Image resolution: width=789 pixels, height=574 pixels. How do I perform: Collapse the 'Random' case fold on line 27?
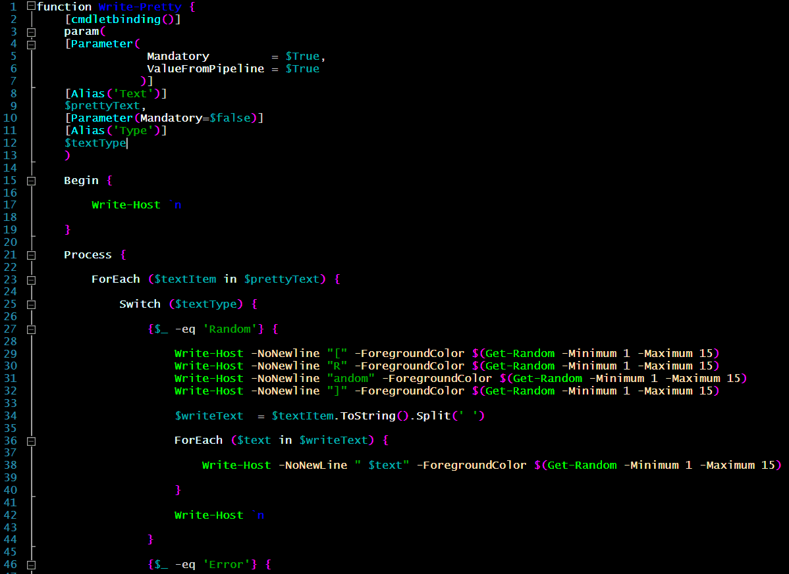30,329
